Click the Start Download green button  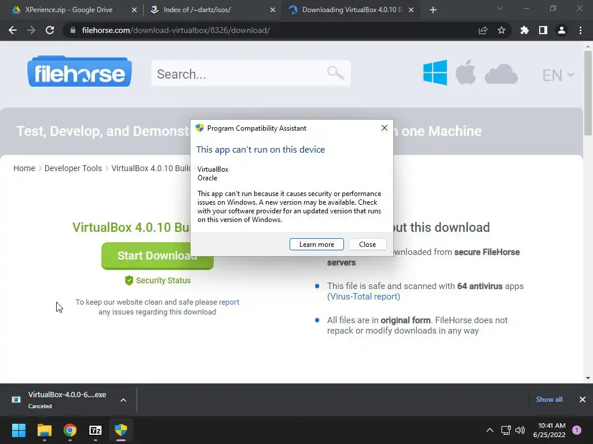(158, 256)
